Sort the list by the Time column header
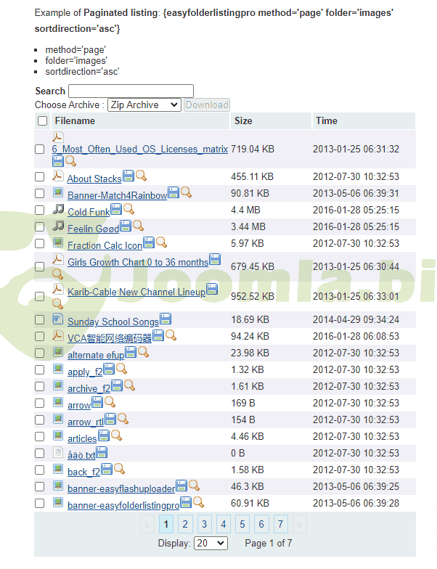437x569 pixels. point(327,121)
